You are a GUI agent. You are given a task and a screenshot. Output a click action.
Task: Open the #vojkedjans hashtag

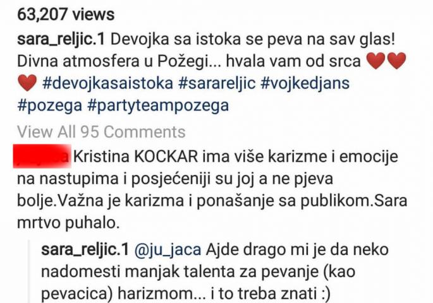pos(305,83)
